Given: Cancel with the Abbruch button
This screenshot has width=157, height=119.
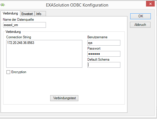Looking at the screenshot, I should click(140, 25).
